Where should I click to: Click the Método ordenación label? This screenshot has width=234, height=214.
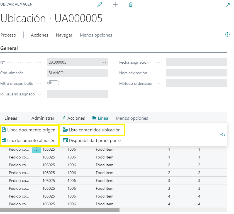point(136,83)
